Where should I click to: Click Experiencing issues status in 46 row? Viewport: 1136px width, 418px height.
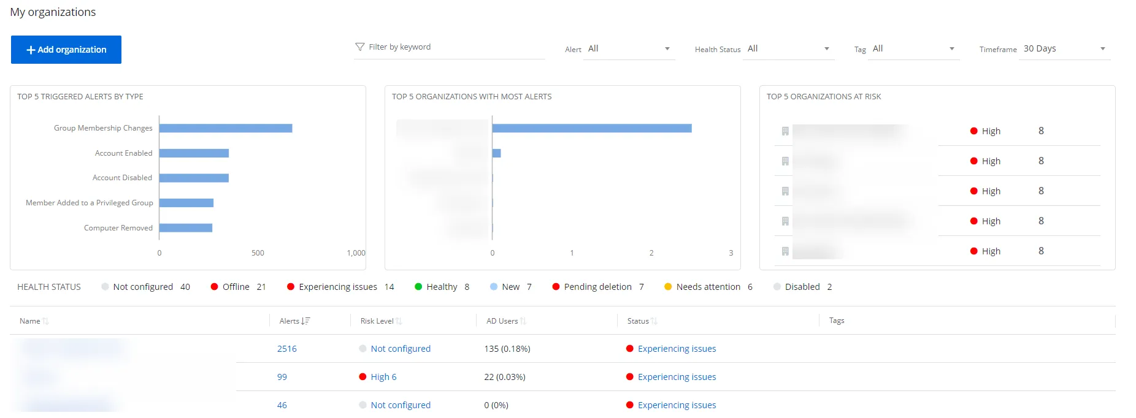point(677,405)
